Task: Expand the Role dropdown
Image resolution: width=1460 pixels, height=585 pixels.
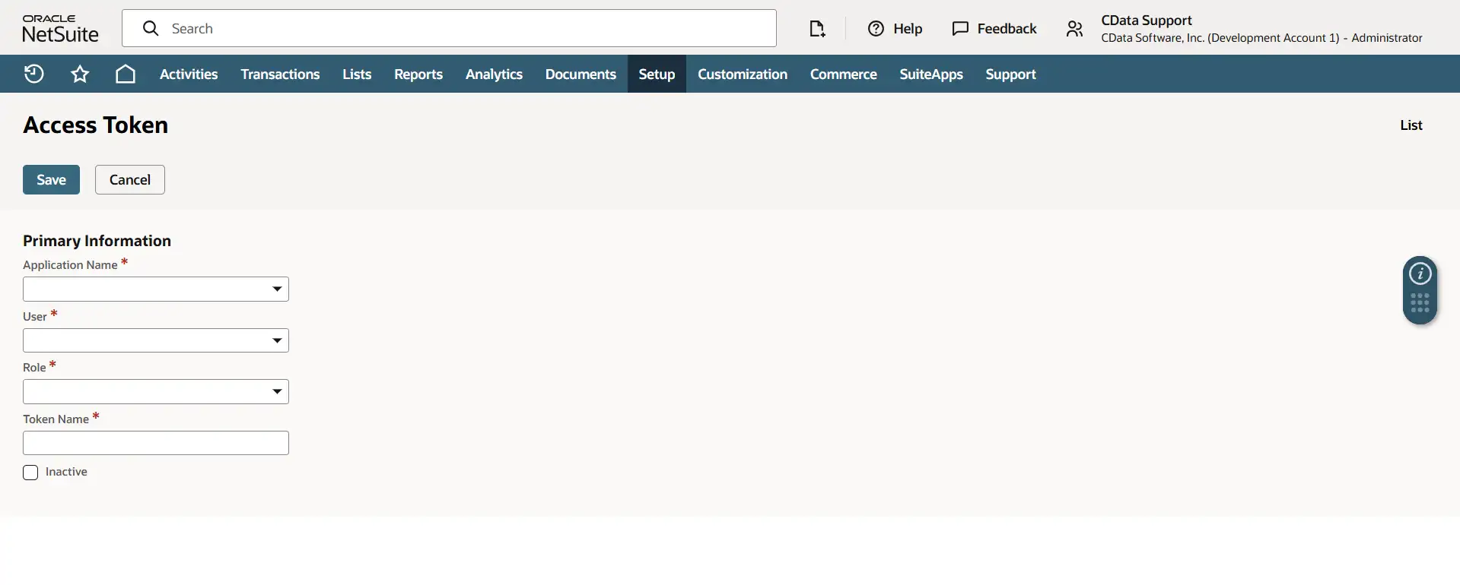Action: 277,392
